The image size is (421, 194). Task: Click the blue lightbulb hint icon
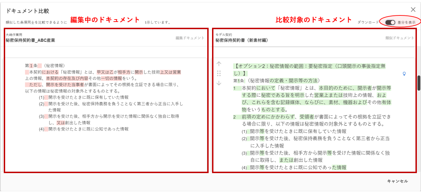click(x=404, y=73)
